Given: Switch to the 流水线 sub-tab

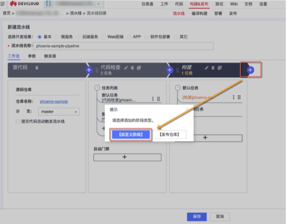Looking at the screenshot, I should pyautogui.click(x=179, y=13).
